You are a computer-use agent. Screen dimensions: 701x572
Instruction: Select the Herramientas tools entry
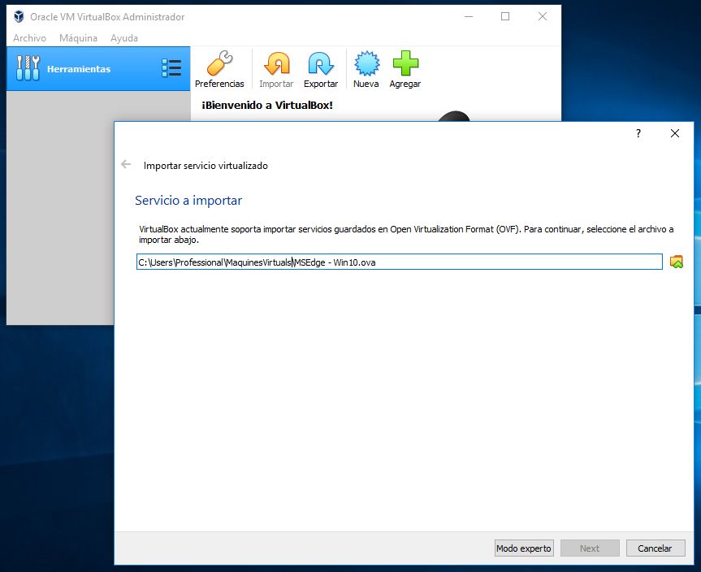click(x=79, y=69)
